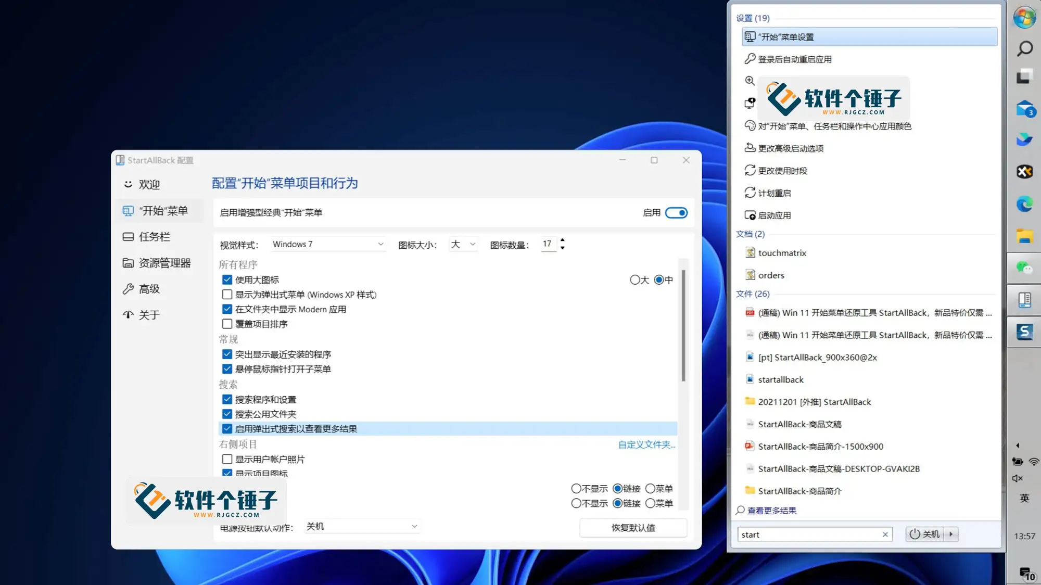Image resolution: width=1041 pixels, height=585 pixels.
Task: Click the 图标数量 field showing 17
Action: (x=548, y=244)
